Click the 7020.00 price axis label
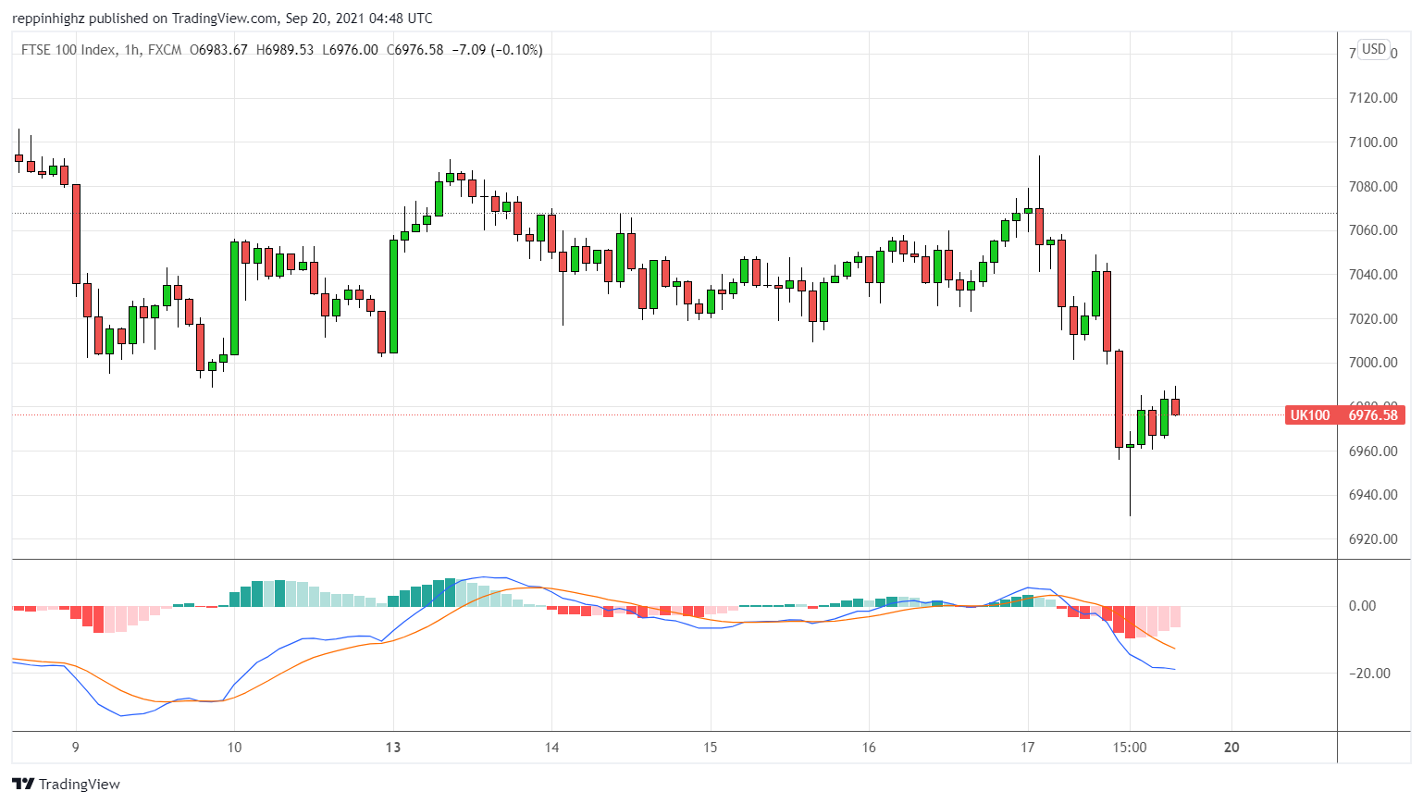1423x804 pixels. coord(1373,319)
